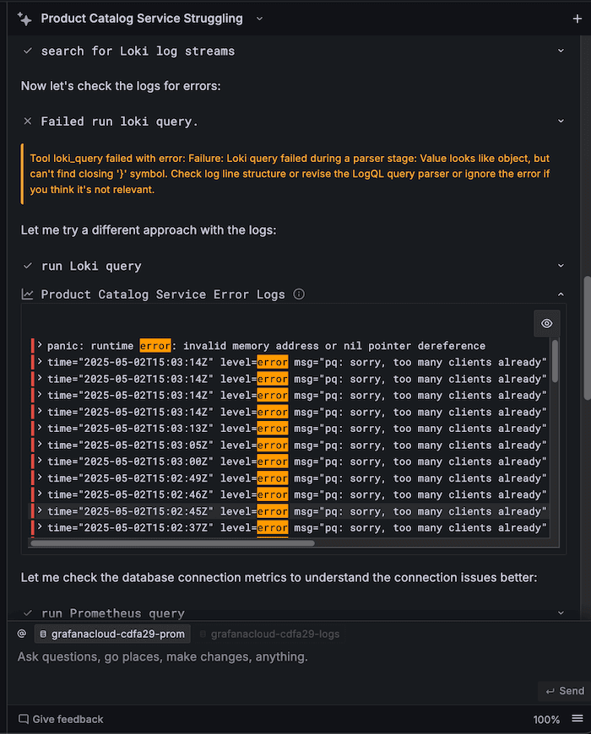Toggle the eye visibility icon on the logs panel

546,323
